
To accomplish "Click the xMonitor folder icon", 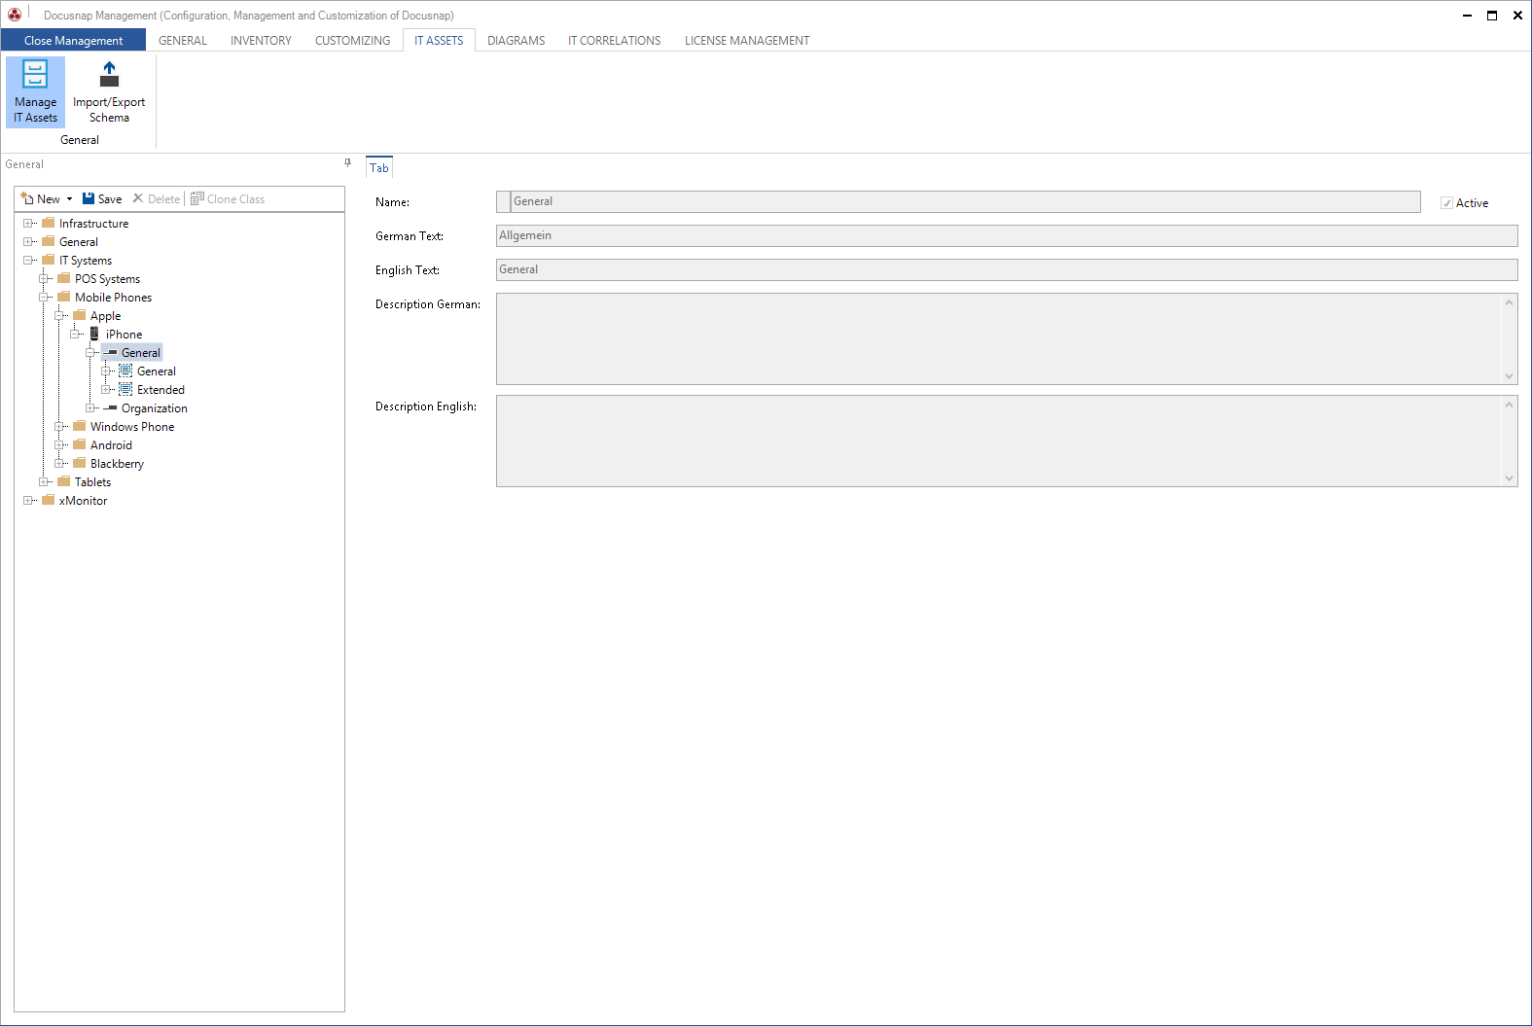I will [49, 500].
